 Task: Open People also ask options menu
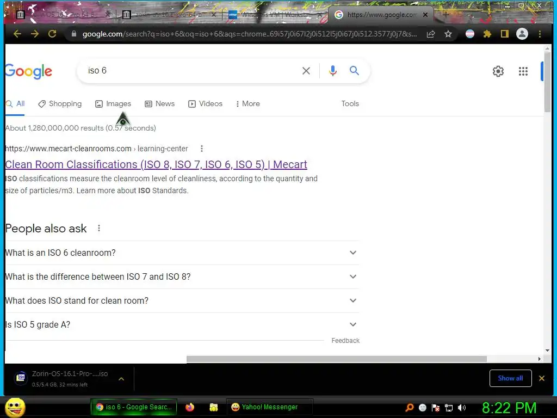pyautogui.click(x=99, y=228)
